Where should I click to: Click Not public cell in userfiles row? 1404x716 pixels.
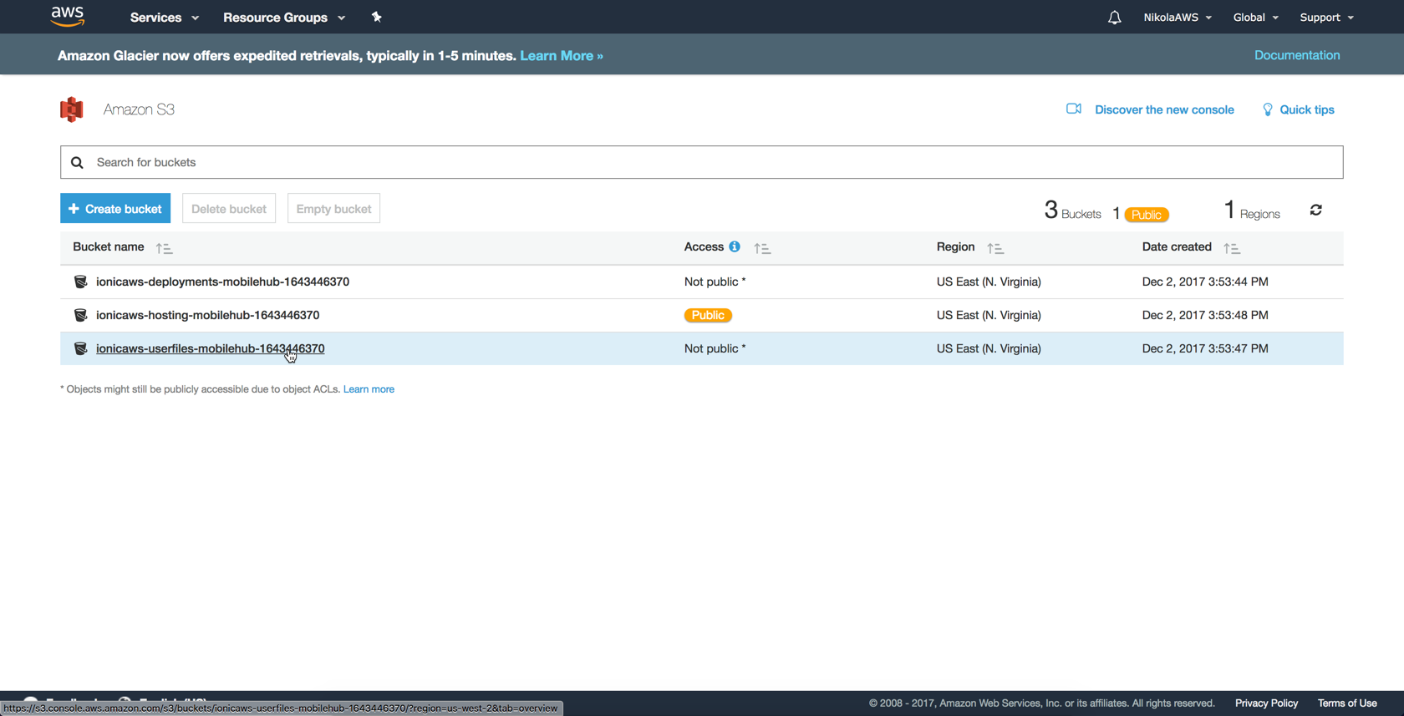click(715, 348)
